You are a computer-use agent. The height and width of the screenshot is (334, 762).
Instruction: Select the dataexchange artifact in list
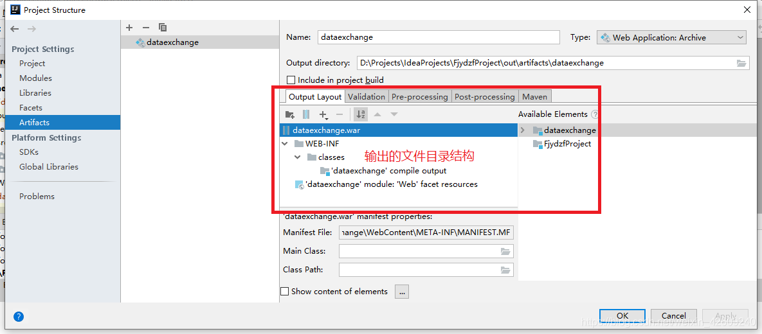tap(200, 42)
